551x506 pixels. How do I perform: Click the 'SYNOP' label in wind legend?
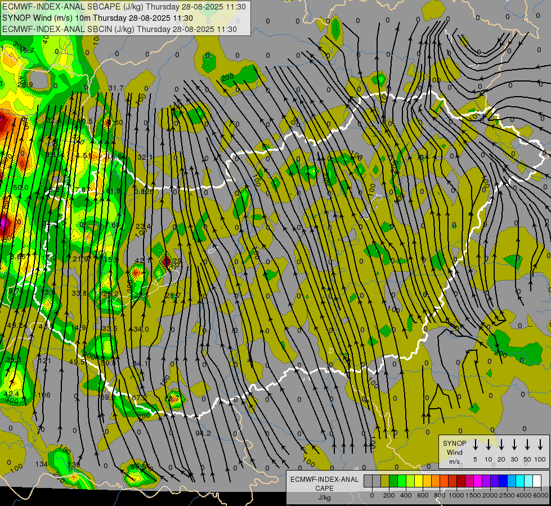coord(454,443)
